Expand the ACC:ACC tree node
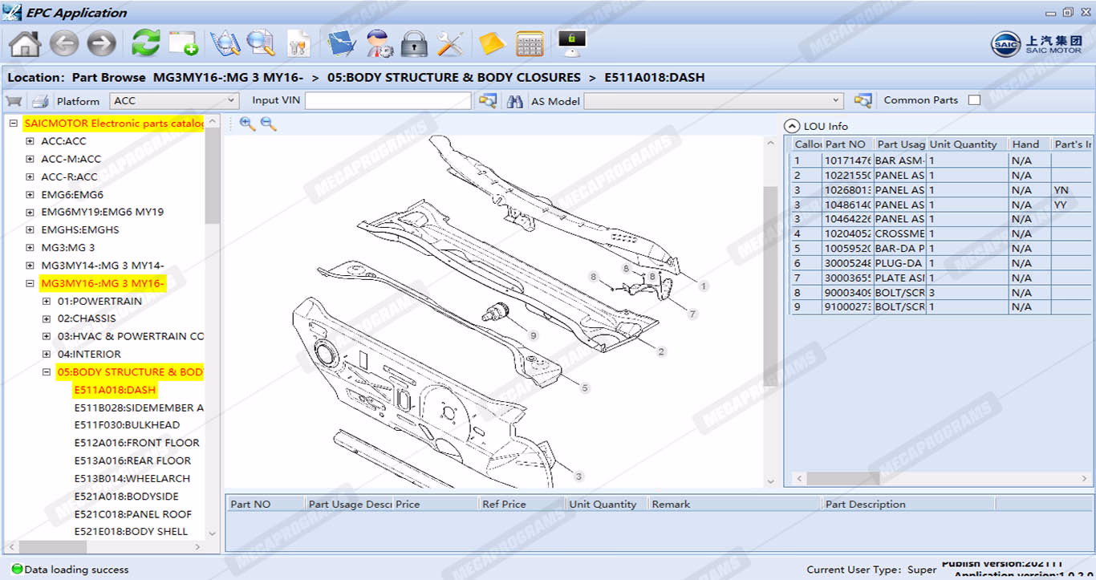Image resolution: width=1096 pixels, height=580 pixels. (30, 141)
